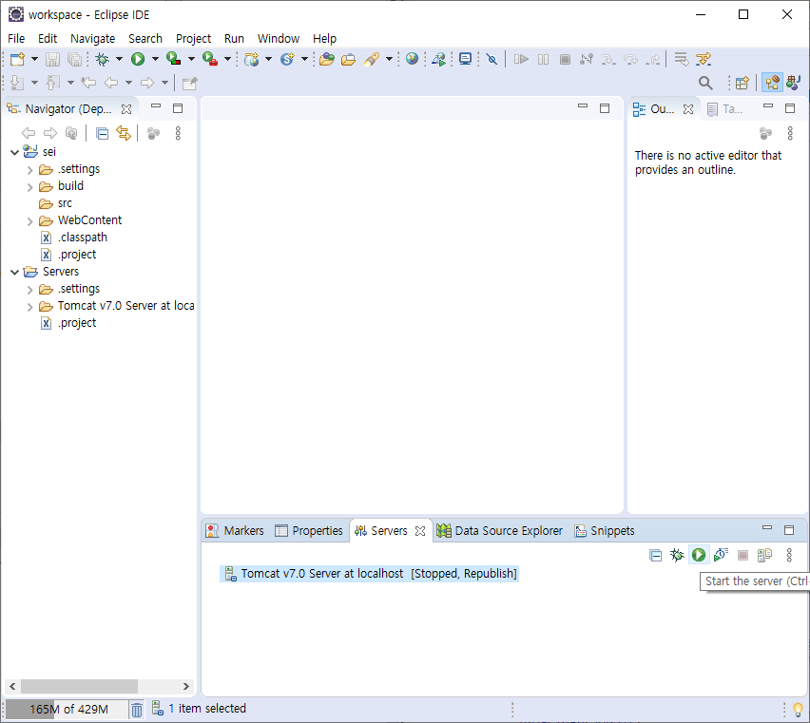
Task: Close the Navigator view tab
Action: coord(126,109)
